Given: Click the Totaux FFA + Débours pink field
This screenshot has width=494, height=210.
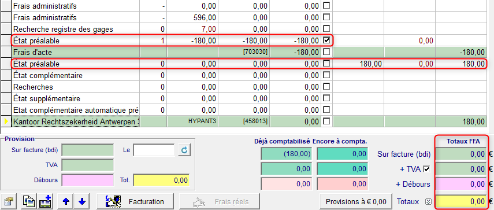Looking at the screenshot, I should pos(462,184).
